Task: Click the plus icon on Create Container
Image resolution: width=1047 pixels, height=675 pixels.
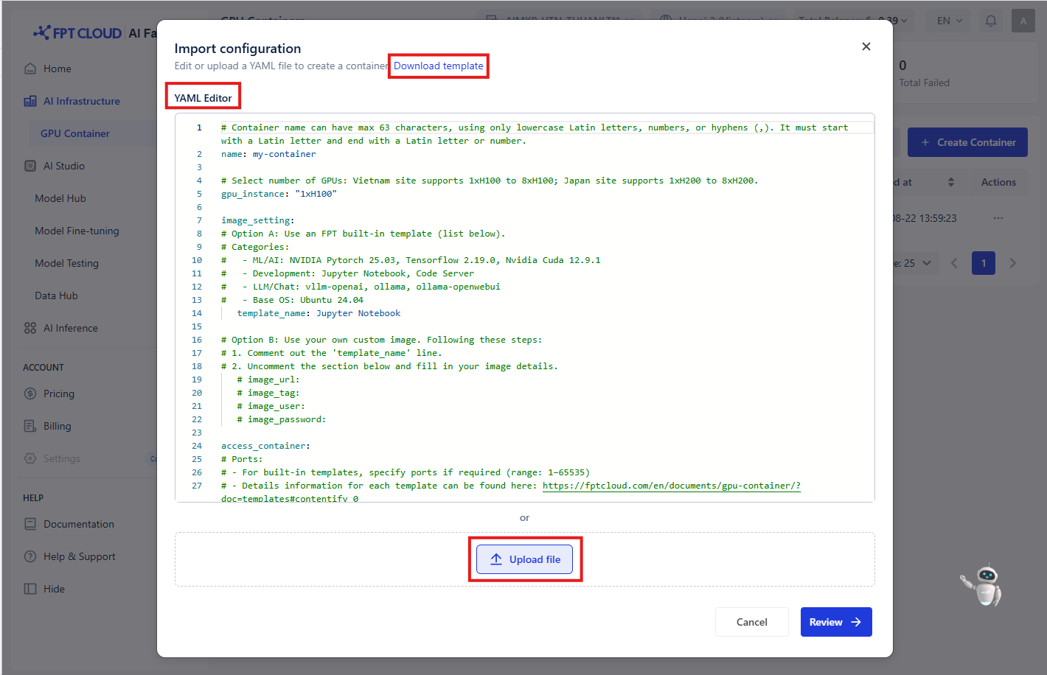Action: pos(925,142)
